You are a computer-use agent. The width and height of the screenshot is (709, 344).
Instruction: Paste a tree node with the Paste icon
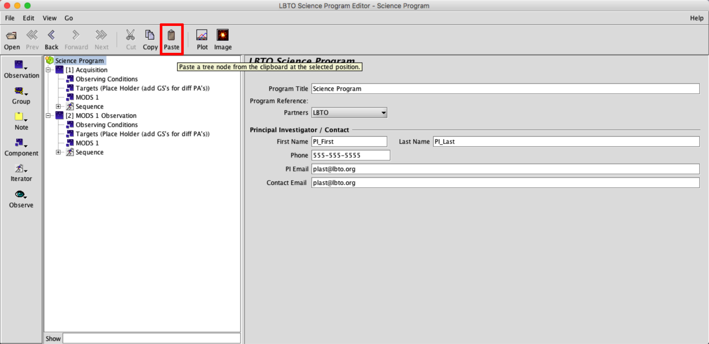tap(171, 40)
